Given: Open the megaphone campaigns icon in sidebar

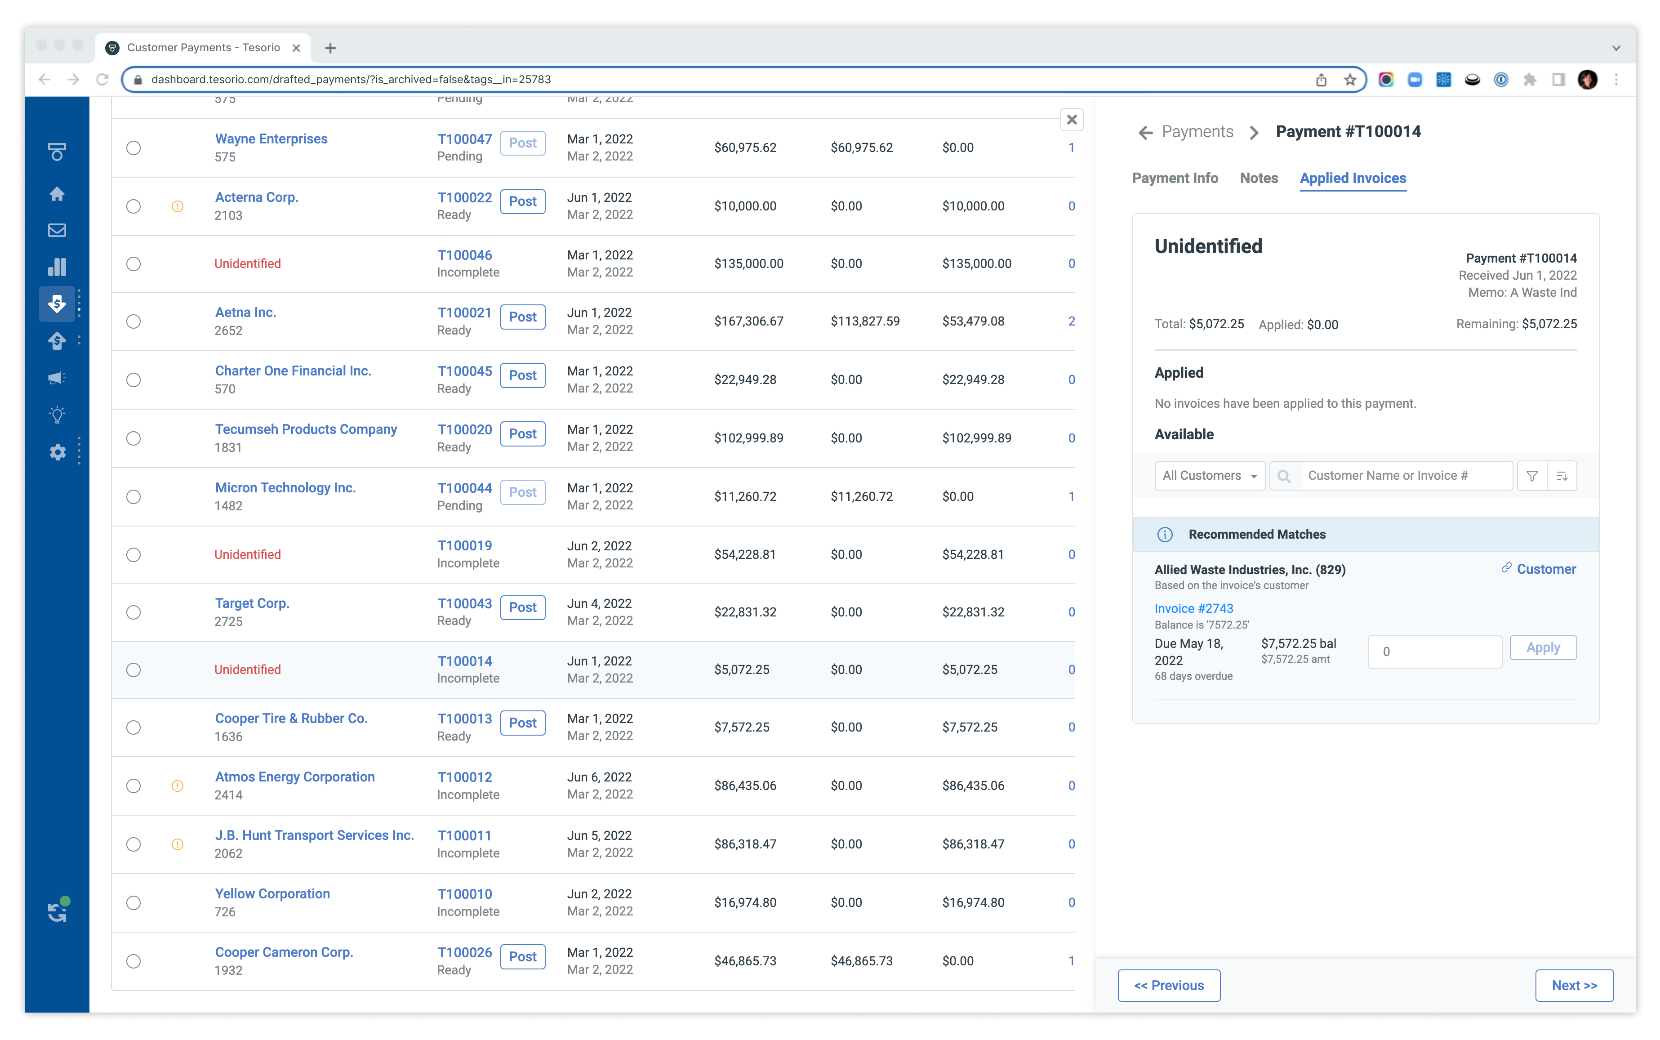Looking at the screenshot, I should [57, 378].
